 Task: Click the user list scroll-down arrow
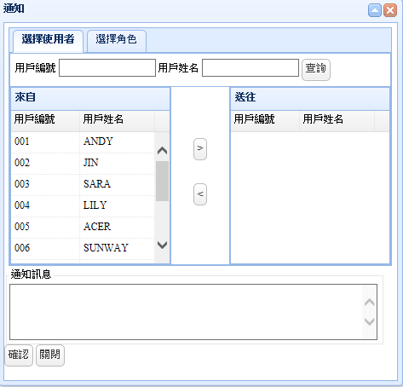click(162, 245)
